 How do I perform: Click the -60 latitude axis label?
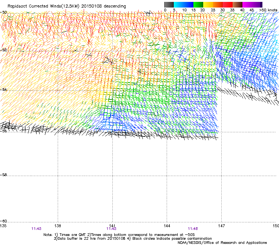3,221
